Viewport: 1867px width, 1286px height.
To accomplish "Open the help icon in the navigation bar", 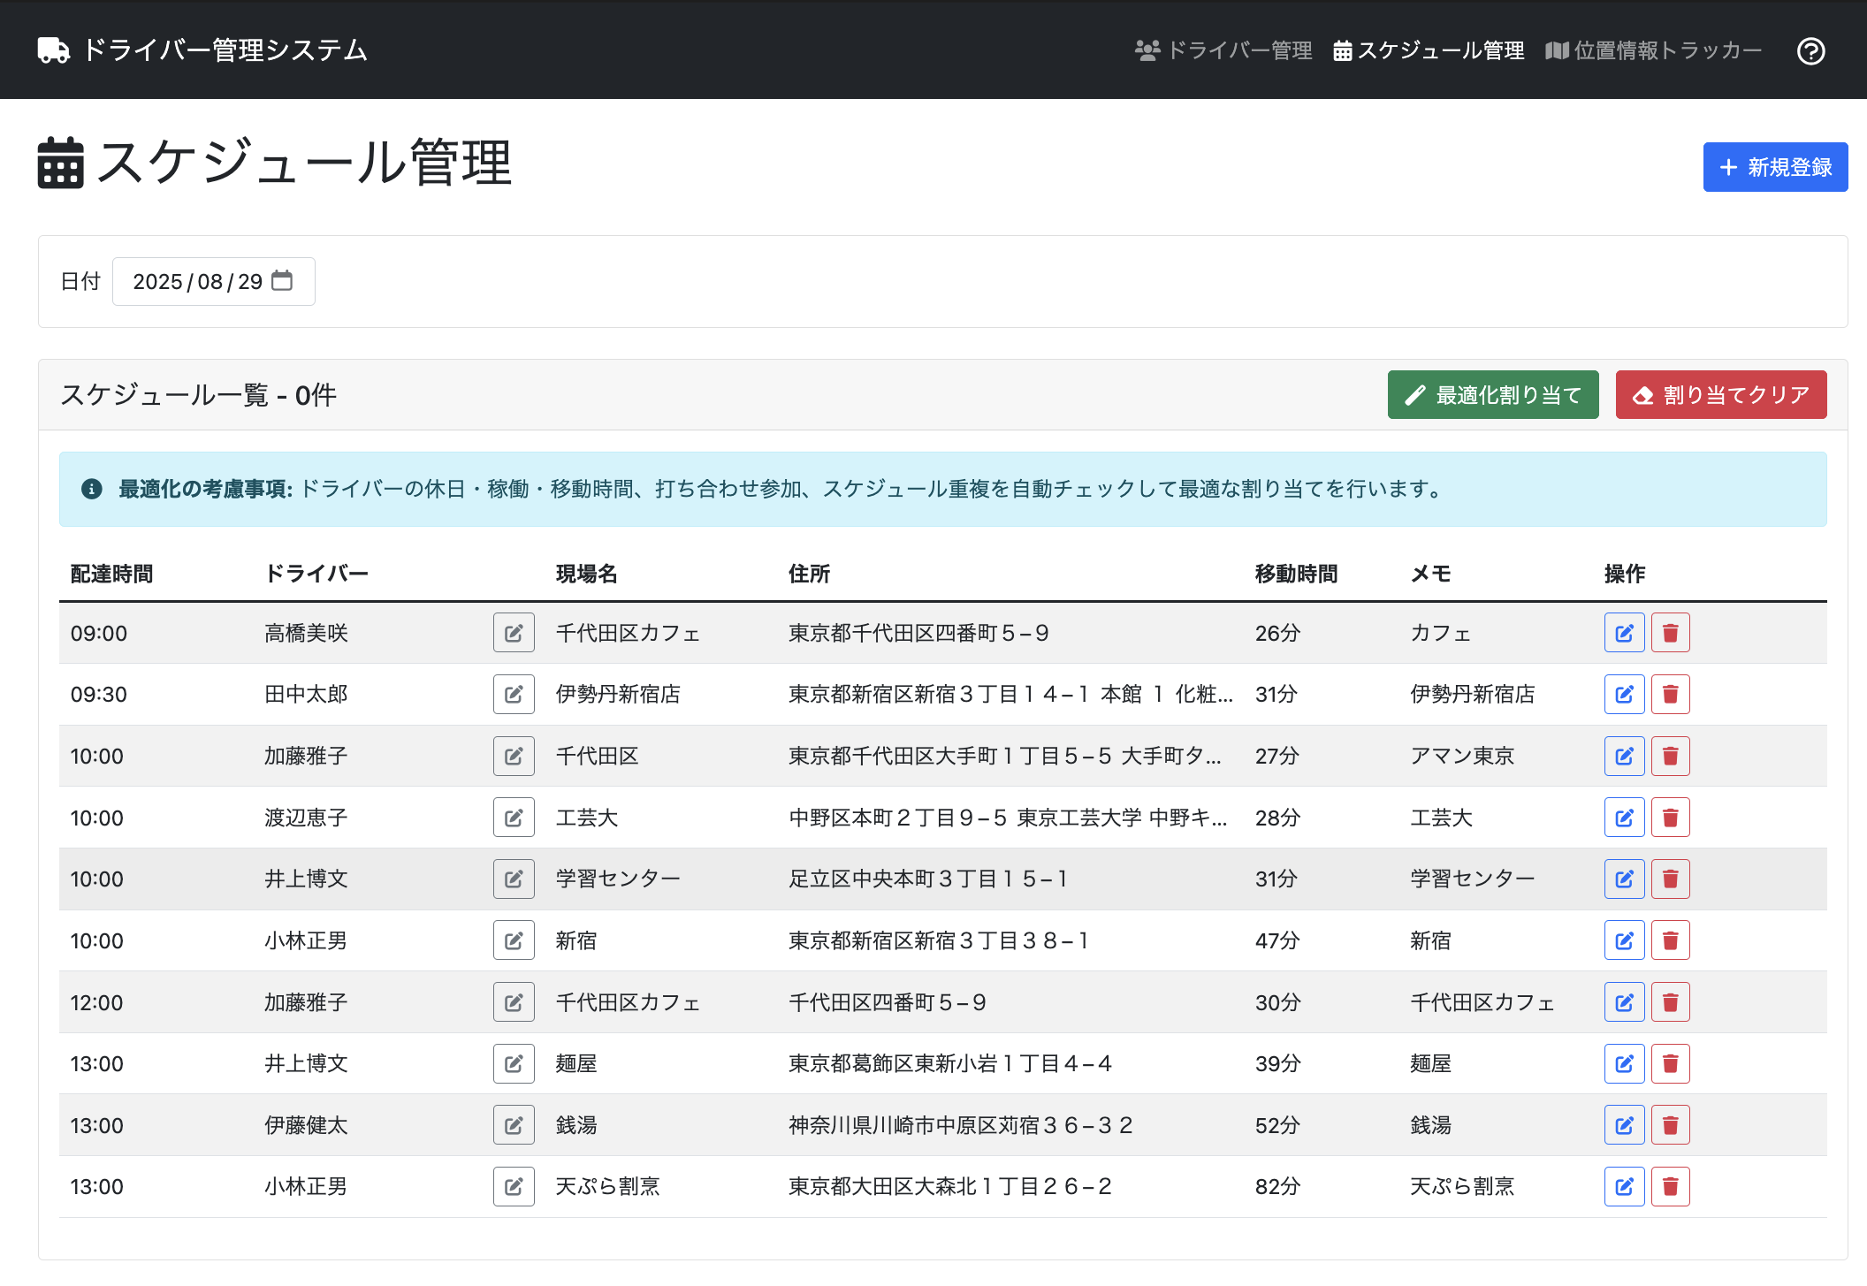I will coord(1810,50).
